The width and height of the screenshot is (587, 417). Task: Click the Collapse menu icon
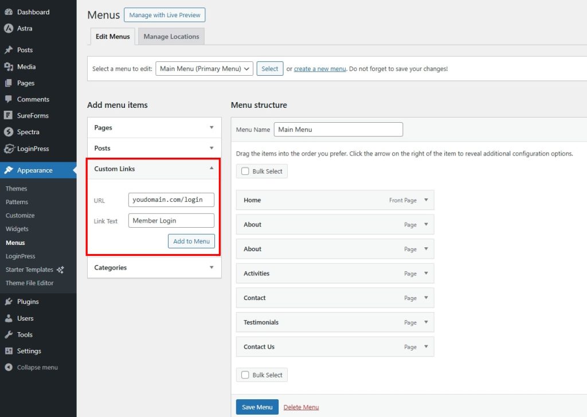[9, 367]
